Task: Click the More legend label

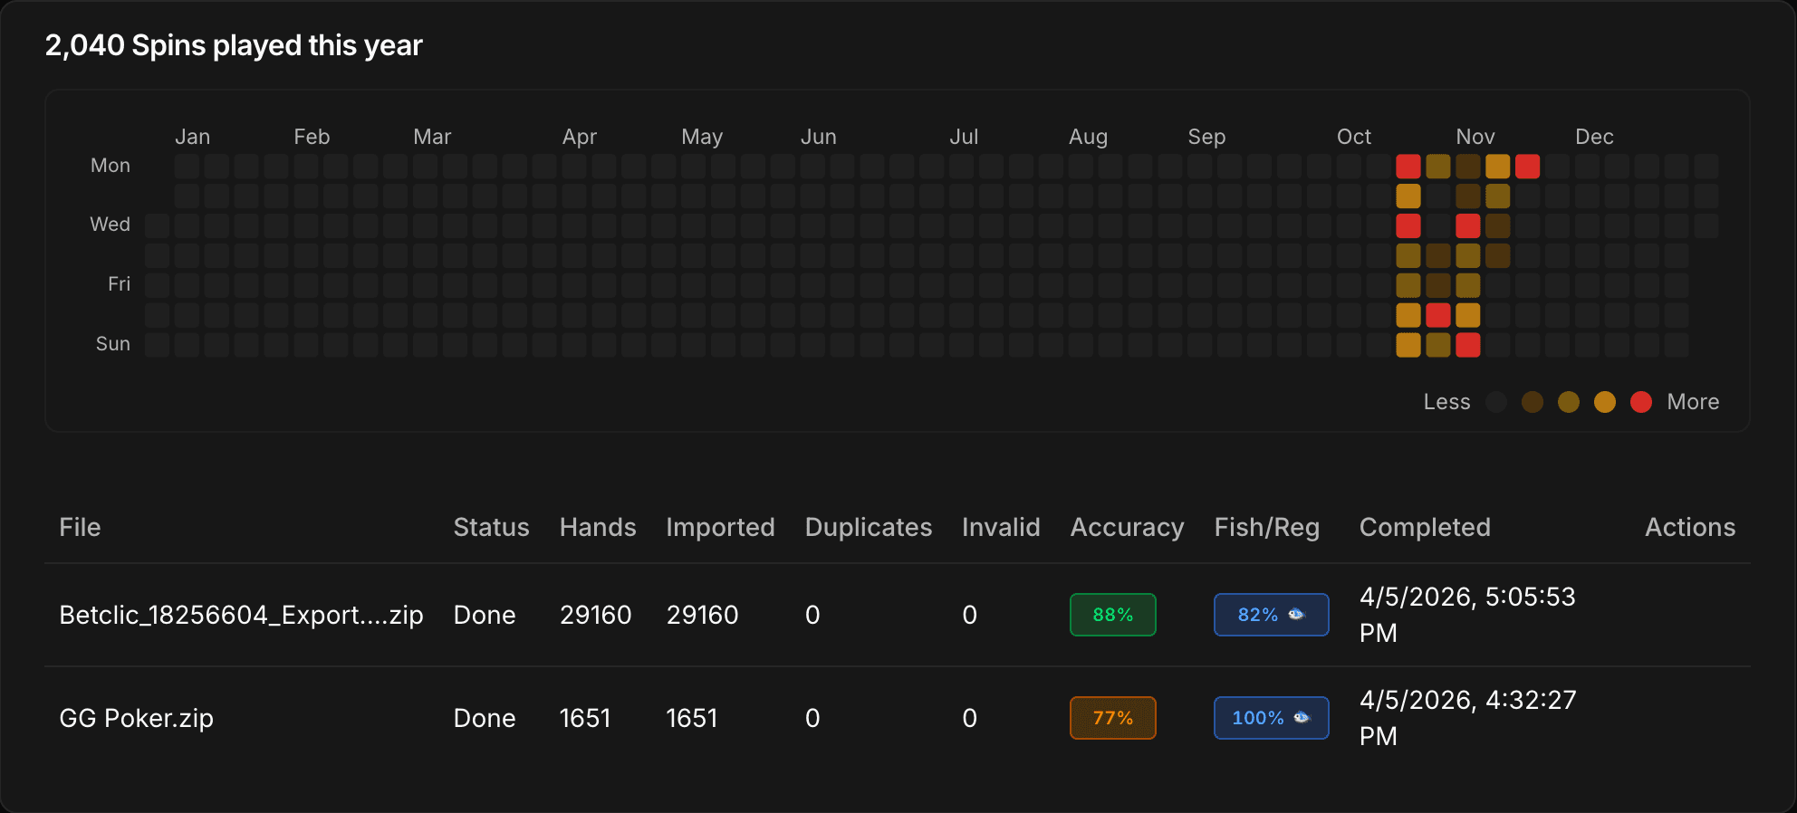Action: coord(1693,402)
